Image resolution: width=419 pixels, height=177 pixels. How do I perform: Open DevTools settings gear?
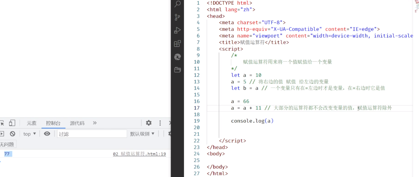click(x=149, y=123)
